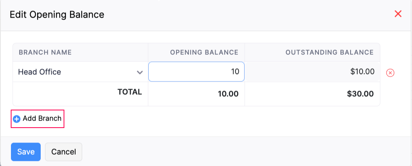Viewport: 412px width, 166px height.
Task: Click the Add Branch link text
Action: coord(42,119)
